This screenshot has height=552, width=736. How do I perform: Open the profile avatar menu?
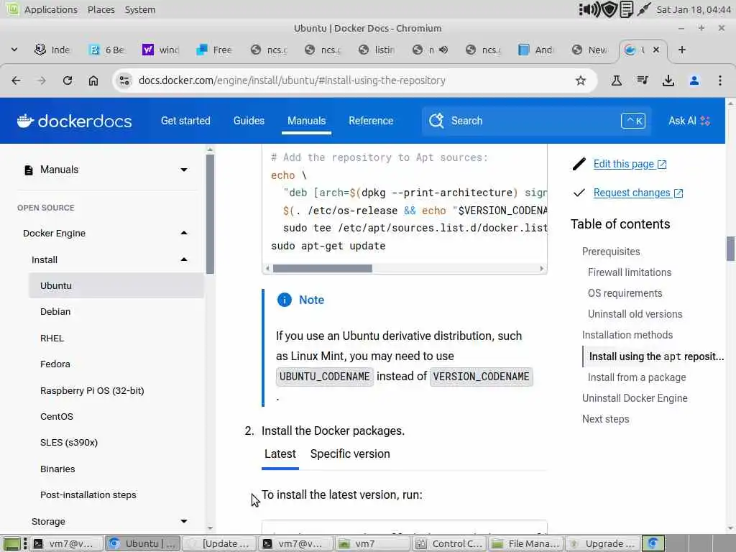pos(694,80)
